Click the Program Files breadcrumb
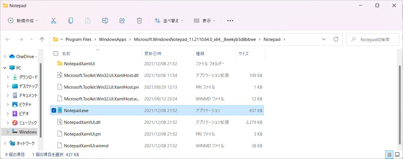 pyautogui.click(x=78, y=39)
